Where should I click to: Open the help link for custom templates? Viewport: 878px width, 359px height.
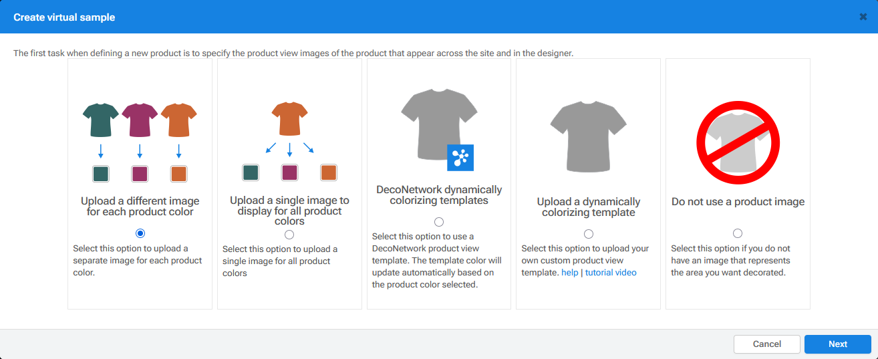tap(569, 273)
